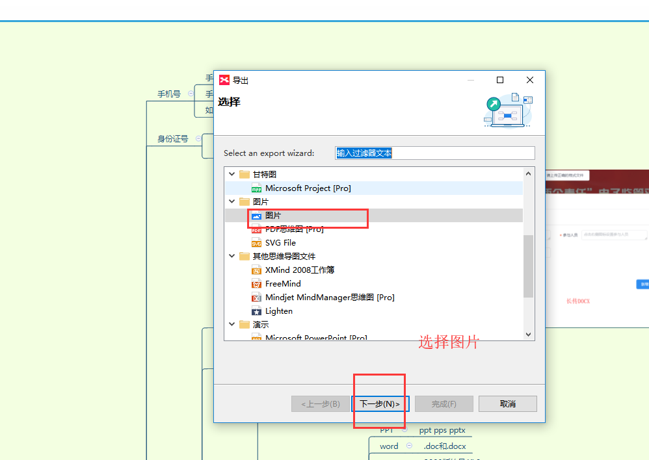
Task: Select the .doc和.docx subtopic
Action: point(445,446)
